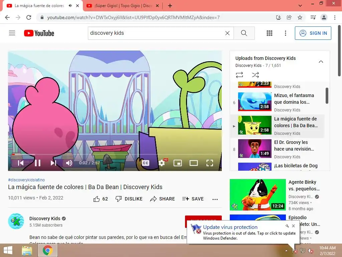Clear the search box text
342x257 pixels.
coord(227,33)
